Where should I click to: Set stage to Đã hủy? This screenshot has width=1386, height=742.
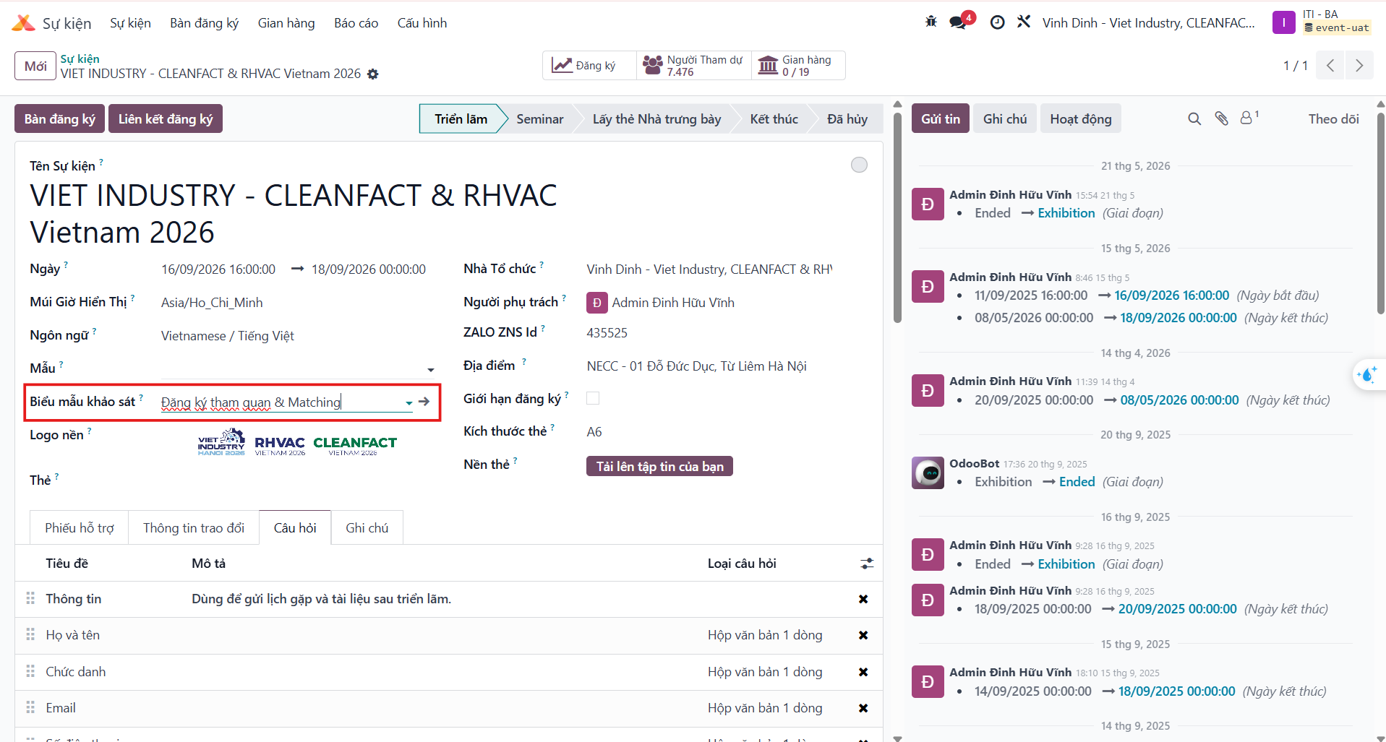pyautogui.click(x=847, y=119)
